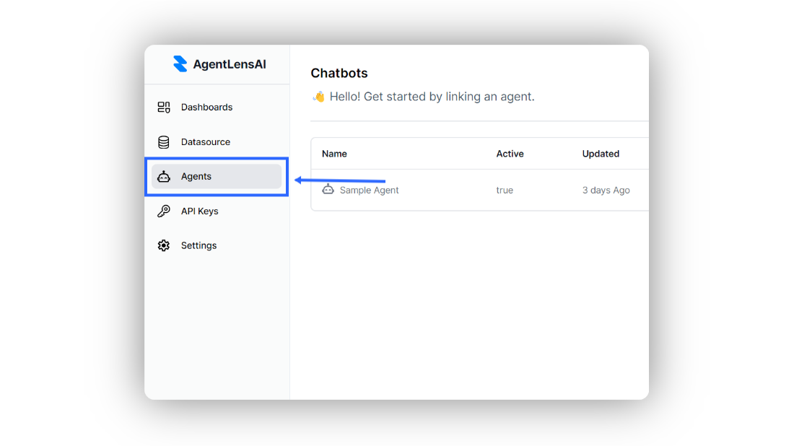The height and width of the screenshot is (446, 794).
Task: Sort by the Active column header
Action: click(510, 154)
